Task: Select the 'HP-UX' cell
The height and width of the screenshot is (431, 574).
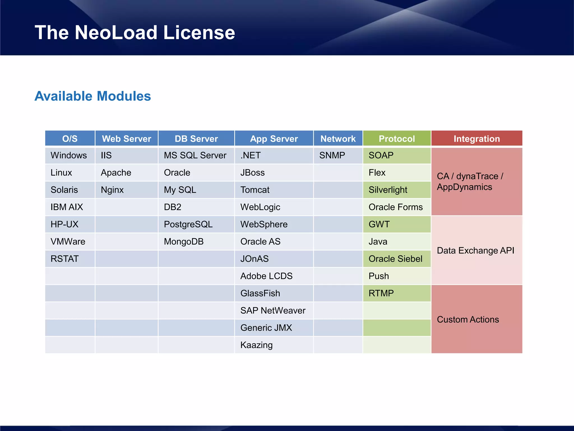Action: 70,224
